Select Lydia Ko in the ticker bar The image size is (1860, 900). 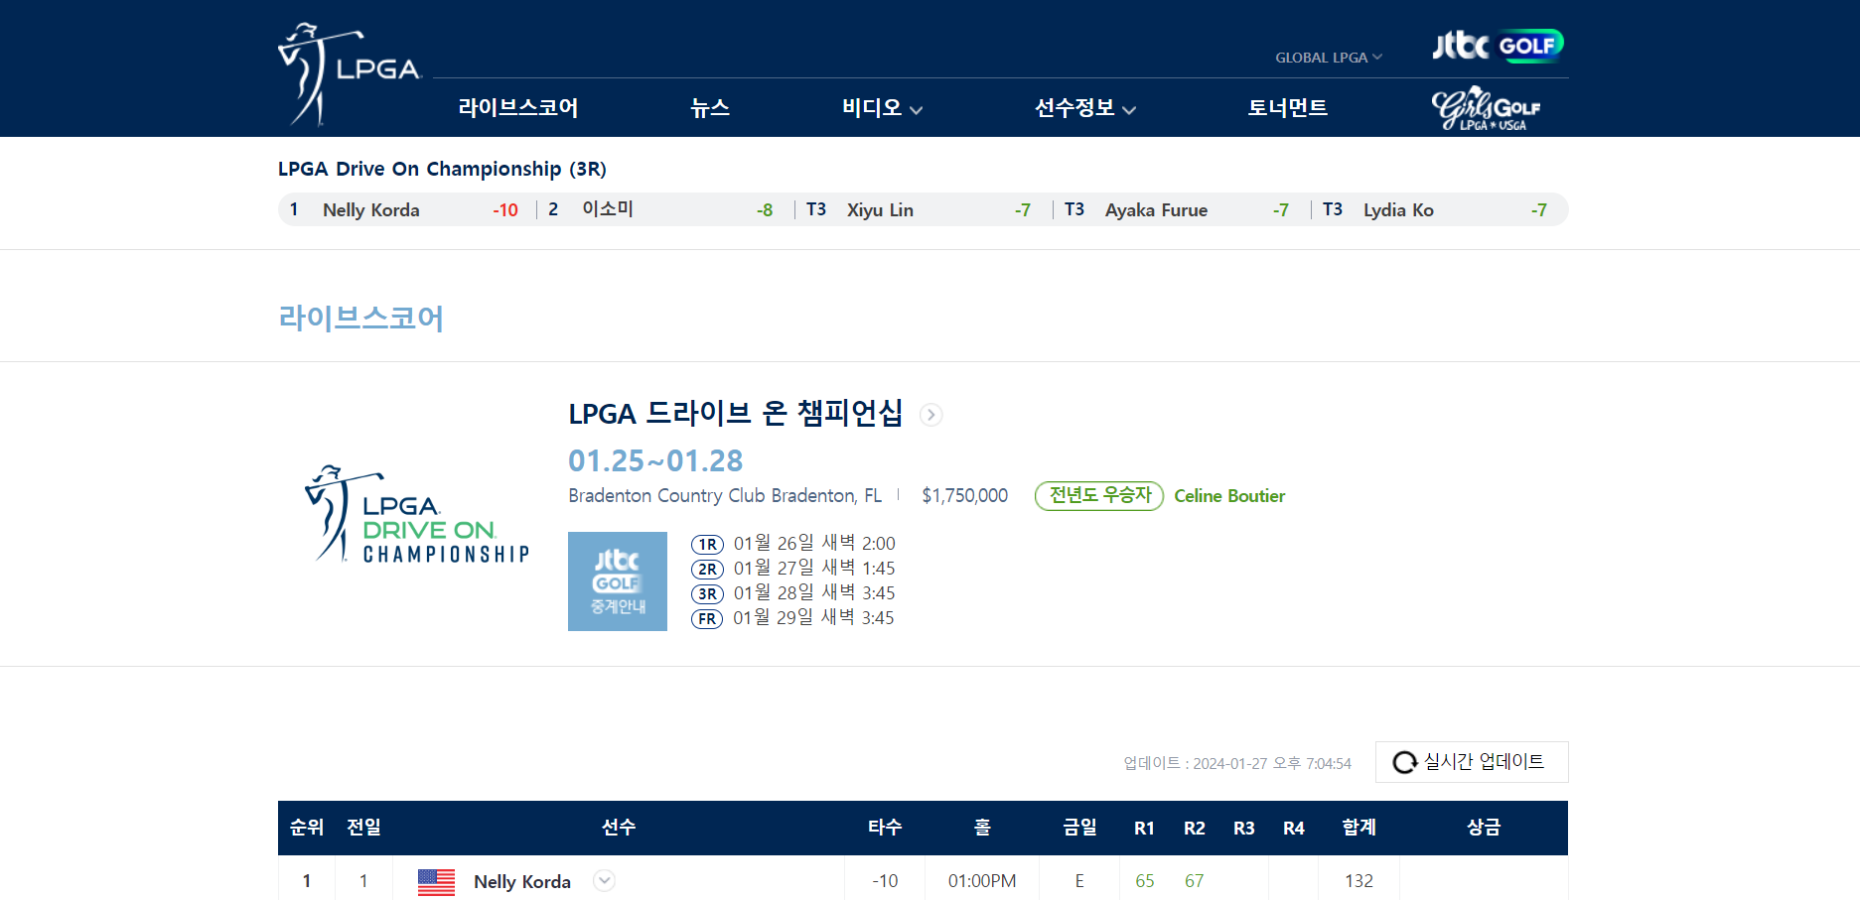[x=1398, y=210]
